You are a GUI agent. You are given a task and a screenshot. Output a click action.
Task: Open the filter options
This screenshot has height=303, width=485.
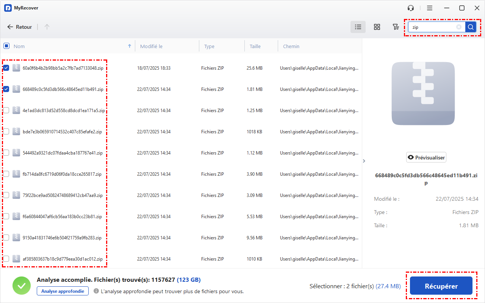(x=396, y=27)
